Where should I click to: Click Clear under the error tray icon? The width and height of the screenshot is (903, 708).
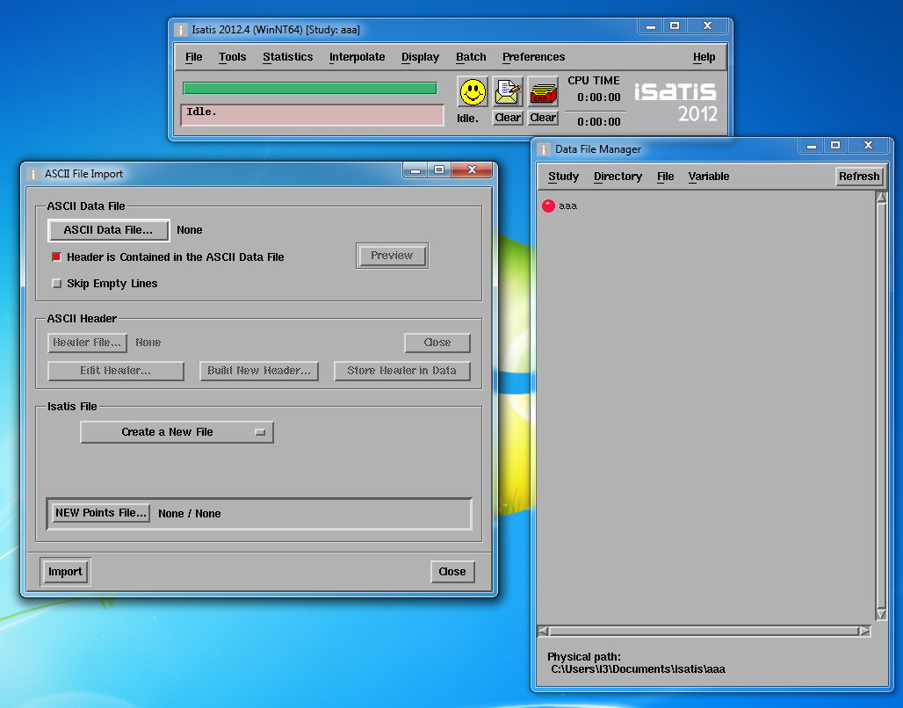click(x=543, y=118)
